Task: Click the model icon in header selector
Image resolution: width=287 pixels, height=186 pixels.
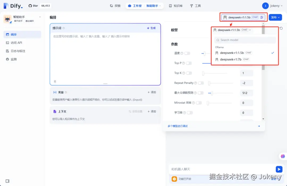Action: click(x=225, y=17)
